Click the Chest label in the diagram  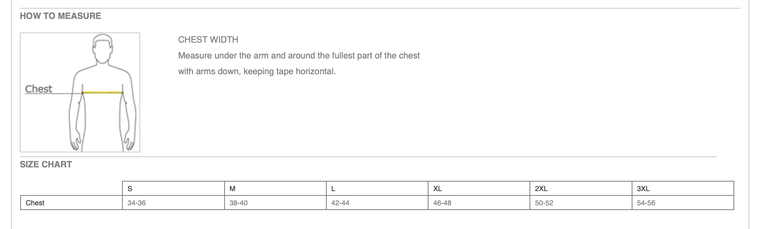pyautogui.click(x=38, y=89)
